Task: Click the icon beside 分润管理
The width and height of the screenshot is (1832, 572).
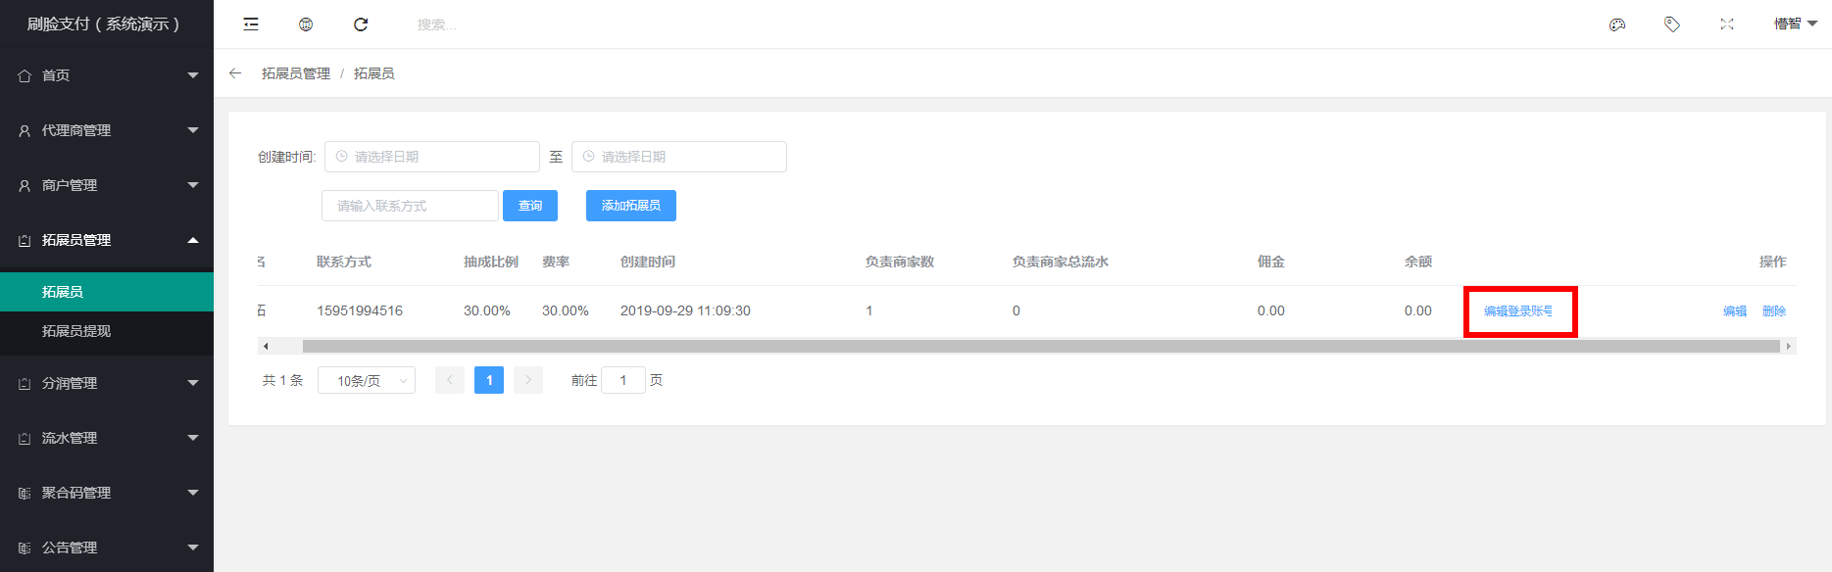Action: [25, 383]
